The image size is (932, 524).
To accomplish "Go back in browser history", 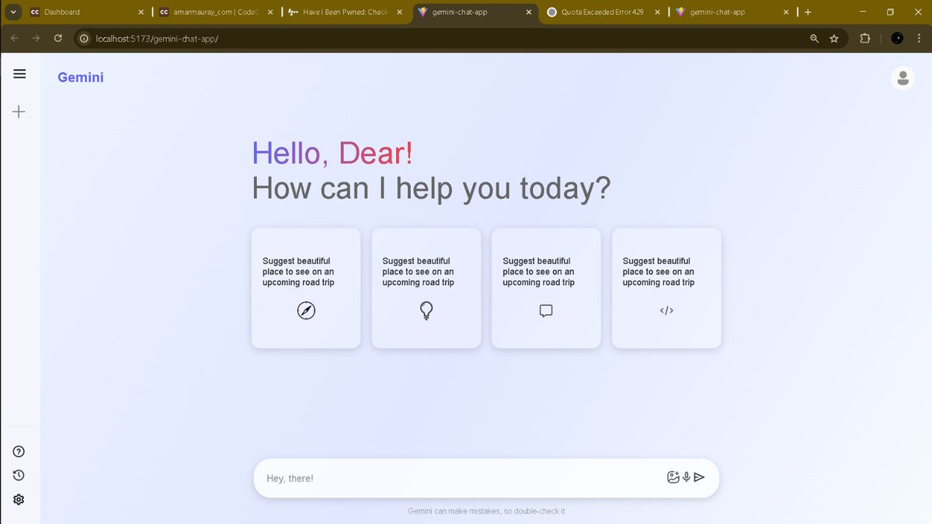I will pyautogui.click(x=15, y=38).
